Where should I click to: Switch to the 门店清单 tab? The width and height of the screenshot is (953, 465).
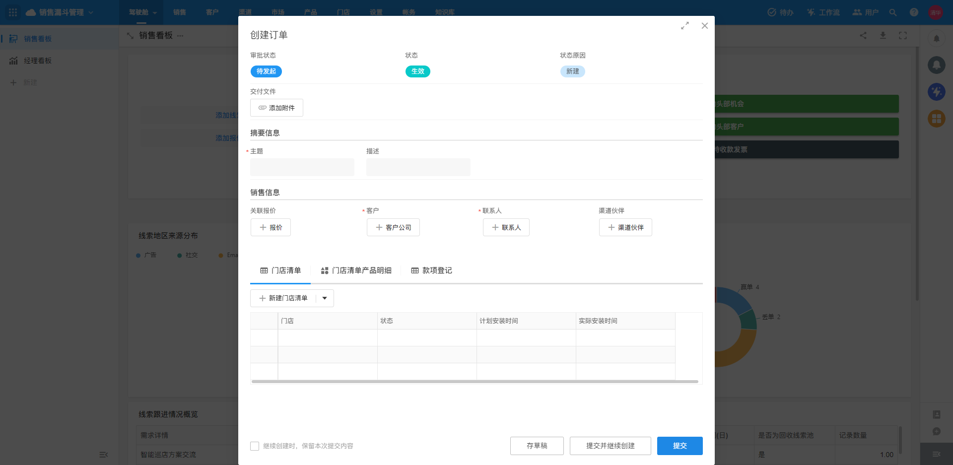pyautogui.click(x=280, y=270)
